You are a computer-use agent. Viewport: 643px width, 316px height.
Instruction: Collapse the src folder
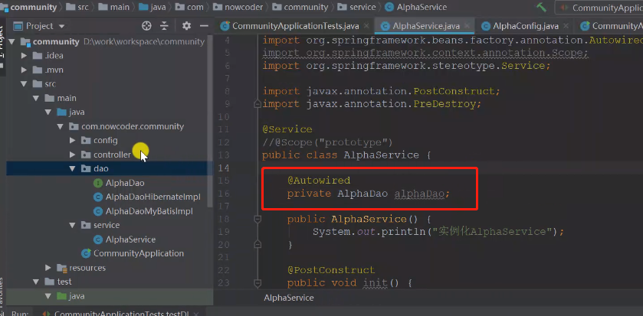[x=25, y=84]
